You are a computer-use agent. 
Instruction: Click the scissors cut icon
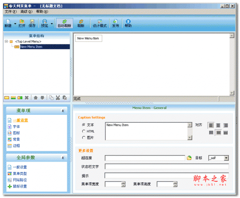pyautogui.click(x=58, y=97)
